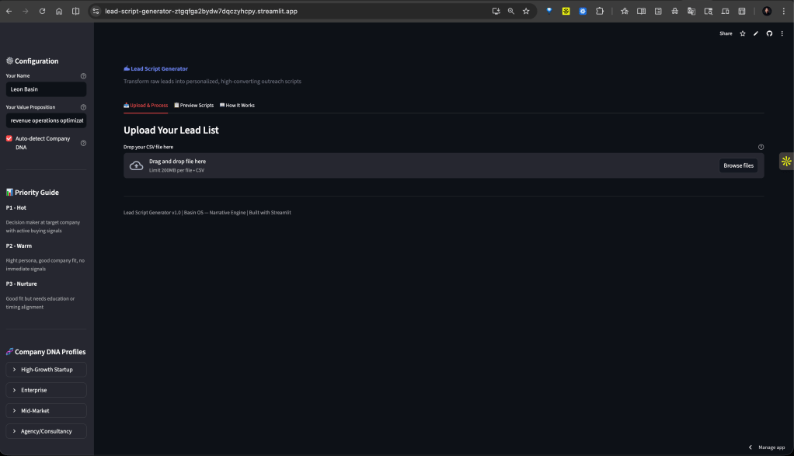
Task: Click the help icon next to Your Value Proposition
Action: click(x=83, y=107)
